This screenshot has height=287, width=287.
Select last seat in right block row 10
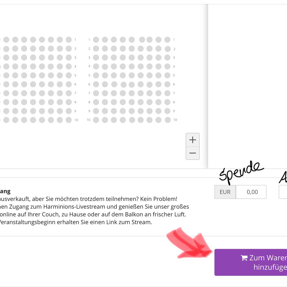click(x=168, y=120)
